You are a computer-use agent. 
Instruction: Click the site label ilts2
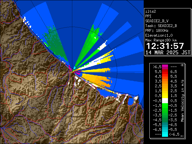[151, 11]
